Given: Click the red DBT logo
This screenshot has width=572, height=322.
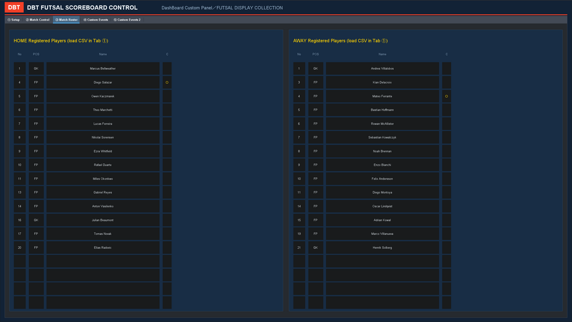Looking at the screenshot, I should click(14, 7).
